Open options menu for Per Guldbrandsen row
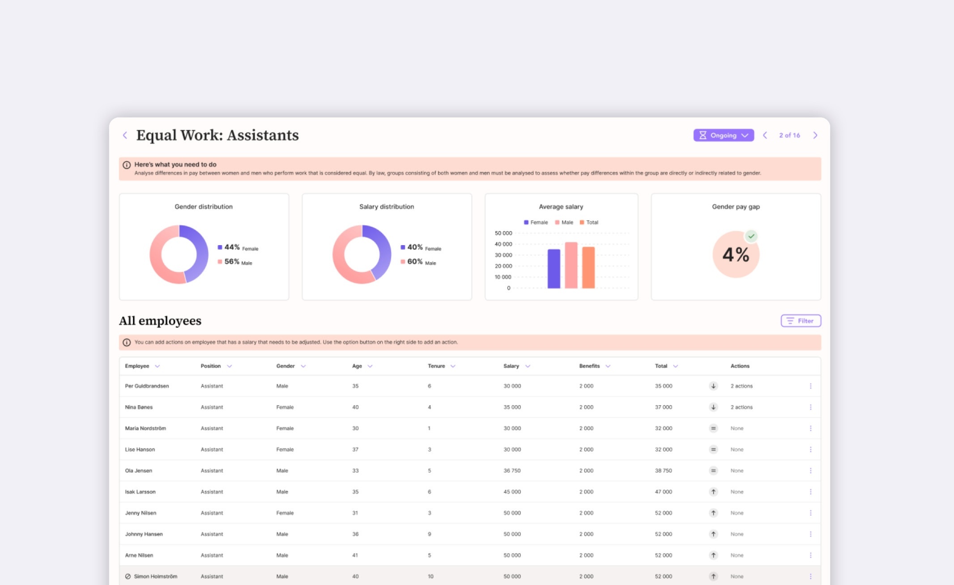 (810, 386)
